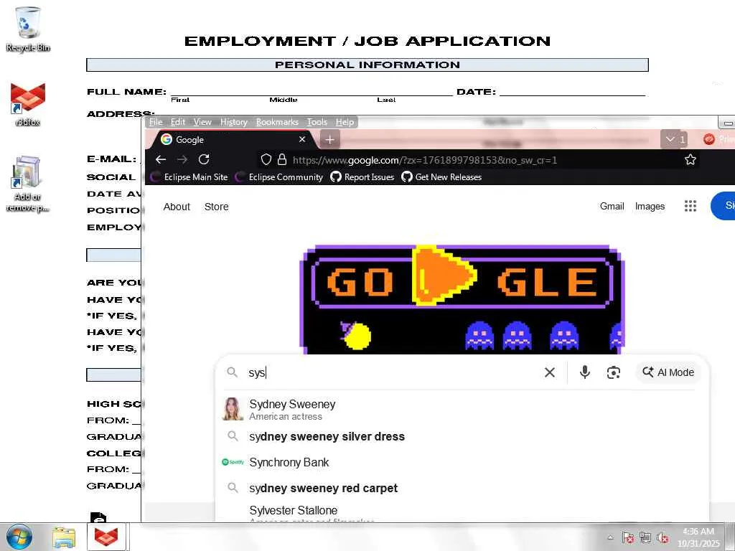This screenshot has height=551, width=735.
Task: Follow the About link
Action: pos(177,207)
